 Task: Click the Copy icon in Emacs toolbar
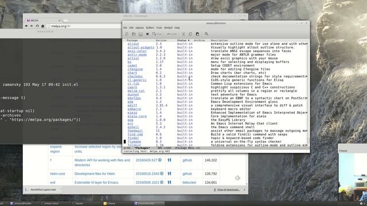coord(190,34)
